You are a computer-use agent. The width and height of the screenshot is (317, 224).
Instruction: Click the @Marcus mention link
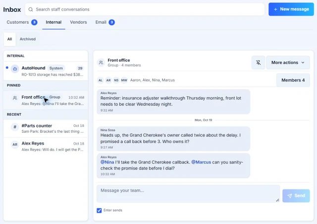tap(201, 162)
